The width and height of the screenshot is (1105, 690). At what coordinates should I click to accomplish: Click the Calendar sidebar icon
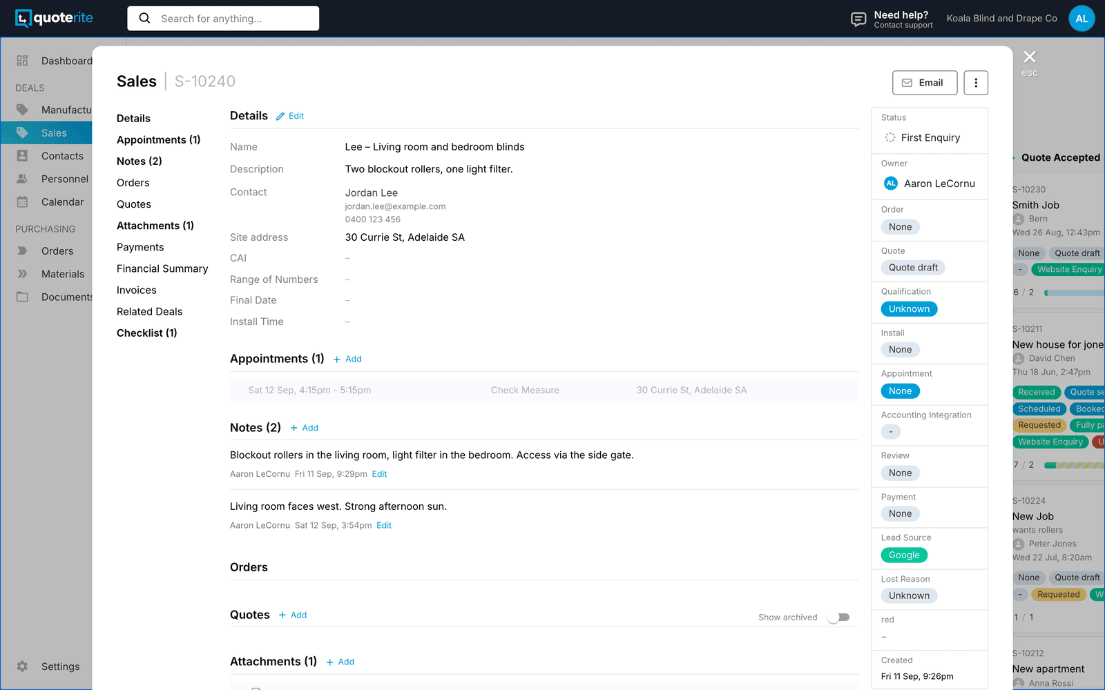click(22, 202)
